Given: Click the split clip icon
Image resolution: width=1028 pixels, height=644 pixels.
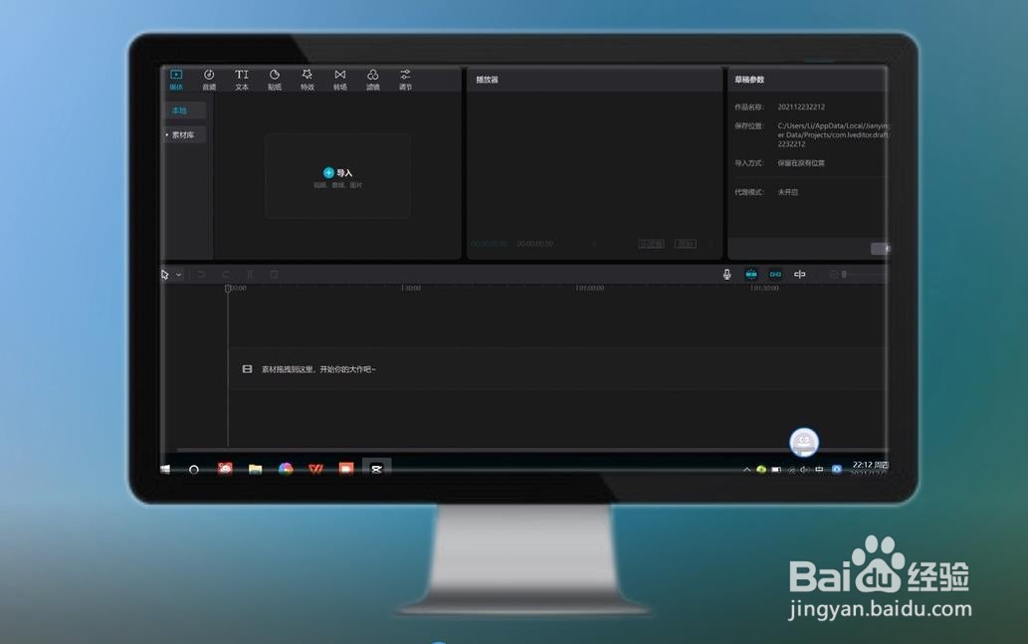Looking at the screenshot, I should [250, 274].
